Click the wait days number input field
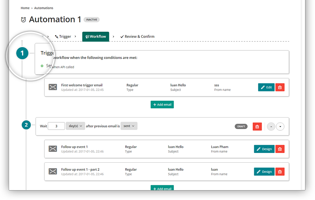 56,126
